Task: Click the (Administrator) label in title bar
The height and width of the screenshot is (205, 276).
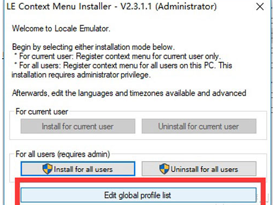Action: pos(186,7)
